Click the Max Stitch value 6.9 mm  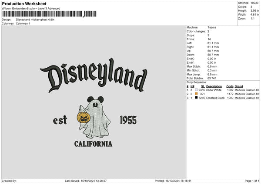click(212, 66)
